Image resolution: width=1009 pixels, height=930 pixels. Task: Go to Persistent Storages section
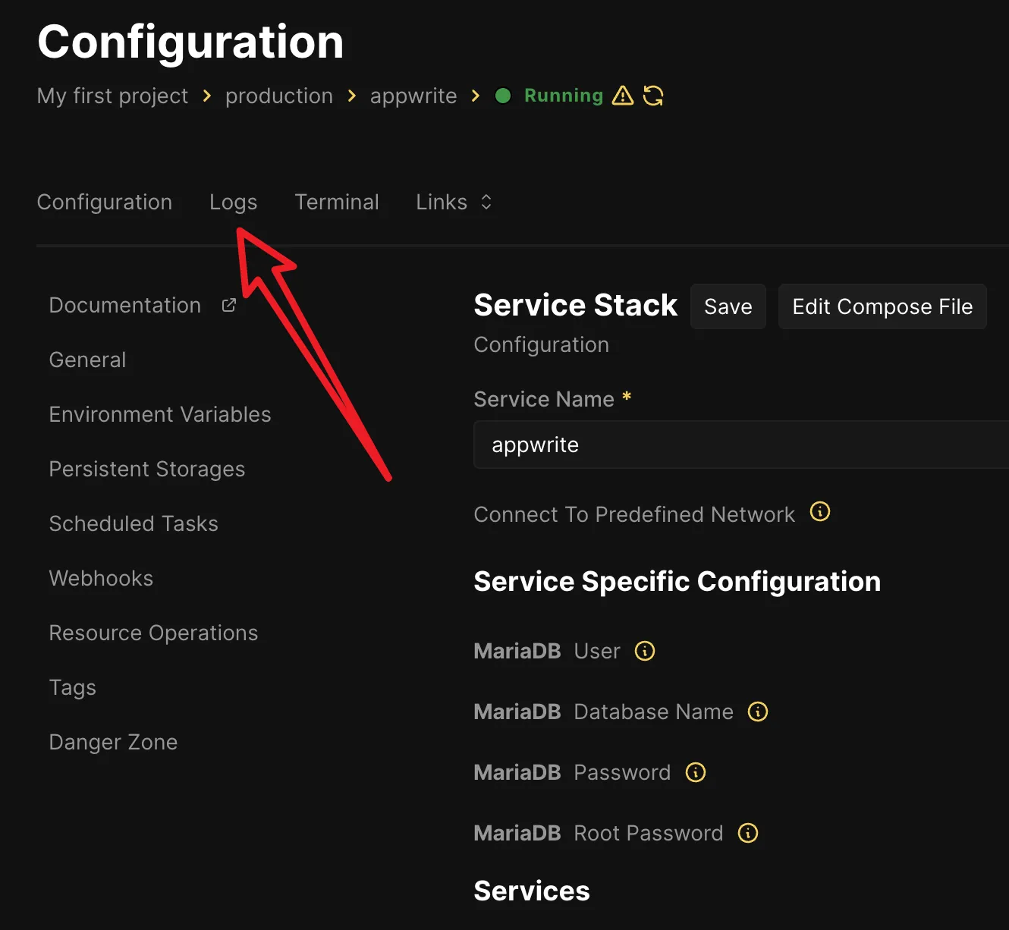tap(147, 469)
